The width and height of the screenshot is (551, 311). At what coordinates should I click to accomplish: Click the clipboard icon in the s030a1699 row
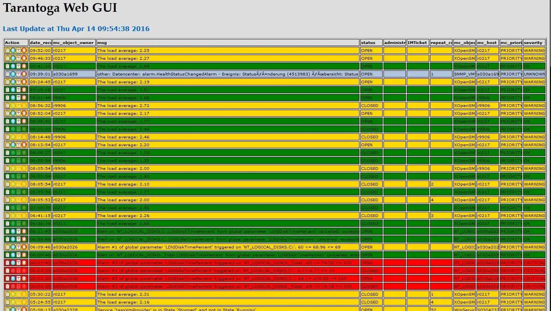pyautogui.click(x=7, y=74)
